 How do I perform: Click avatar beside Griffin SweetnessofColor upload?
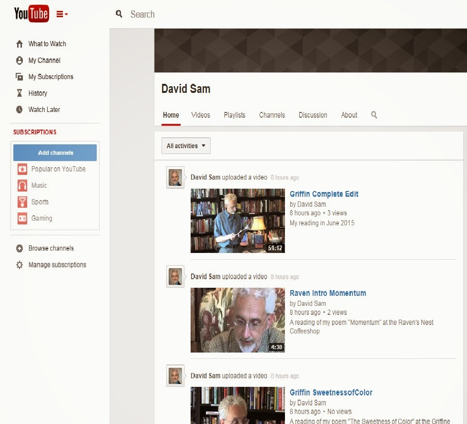(175, 376)
